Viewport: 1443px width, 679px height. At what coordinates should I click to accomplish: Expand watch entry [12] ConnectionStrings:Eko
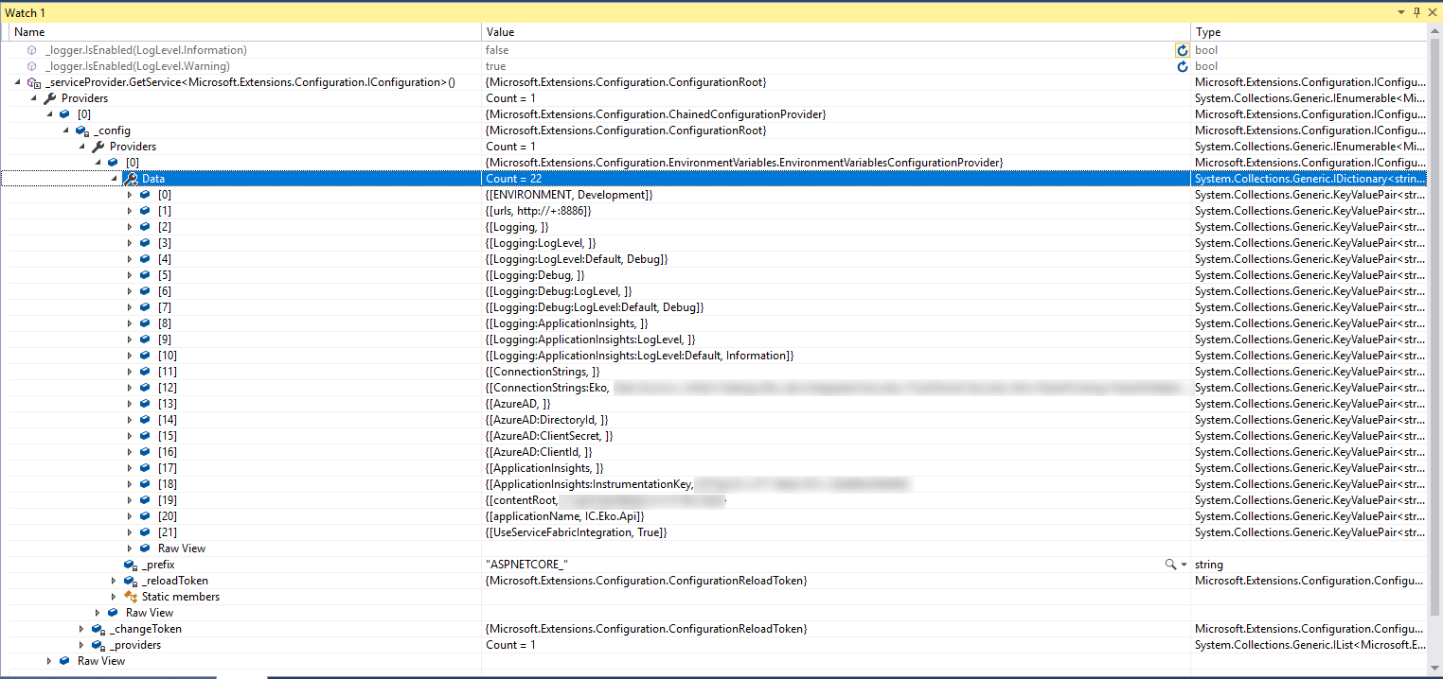130,387
